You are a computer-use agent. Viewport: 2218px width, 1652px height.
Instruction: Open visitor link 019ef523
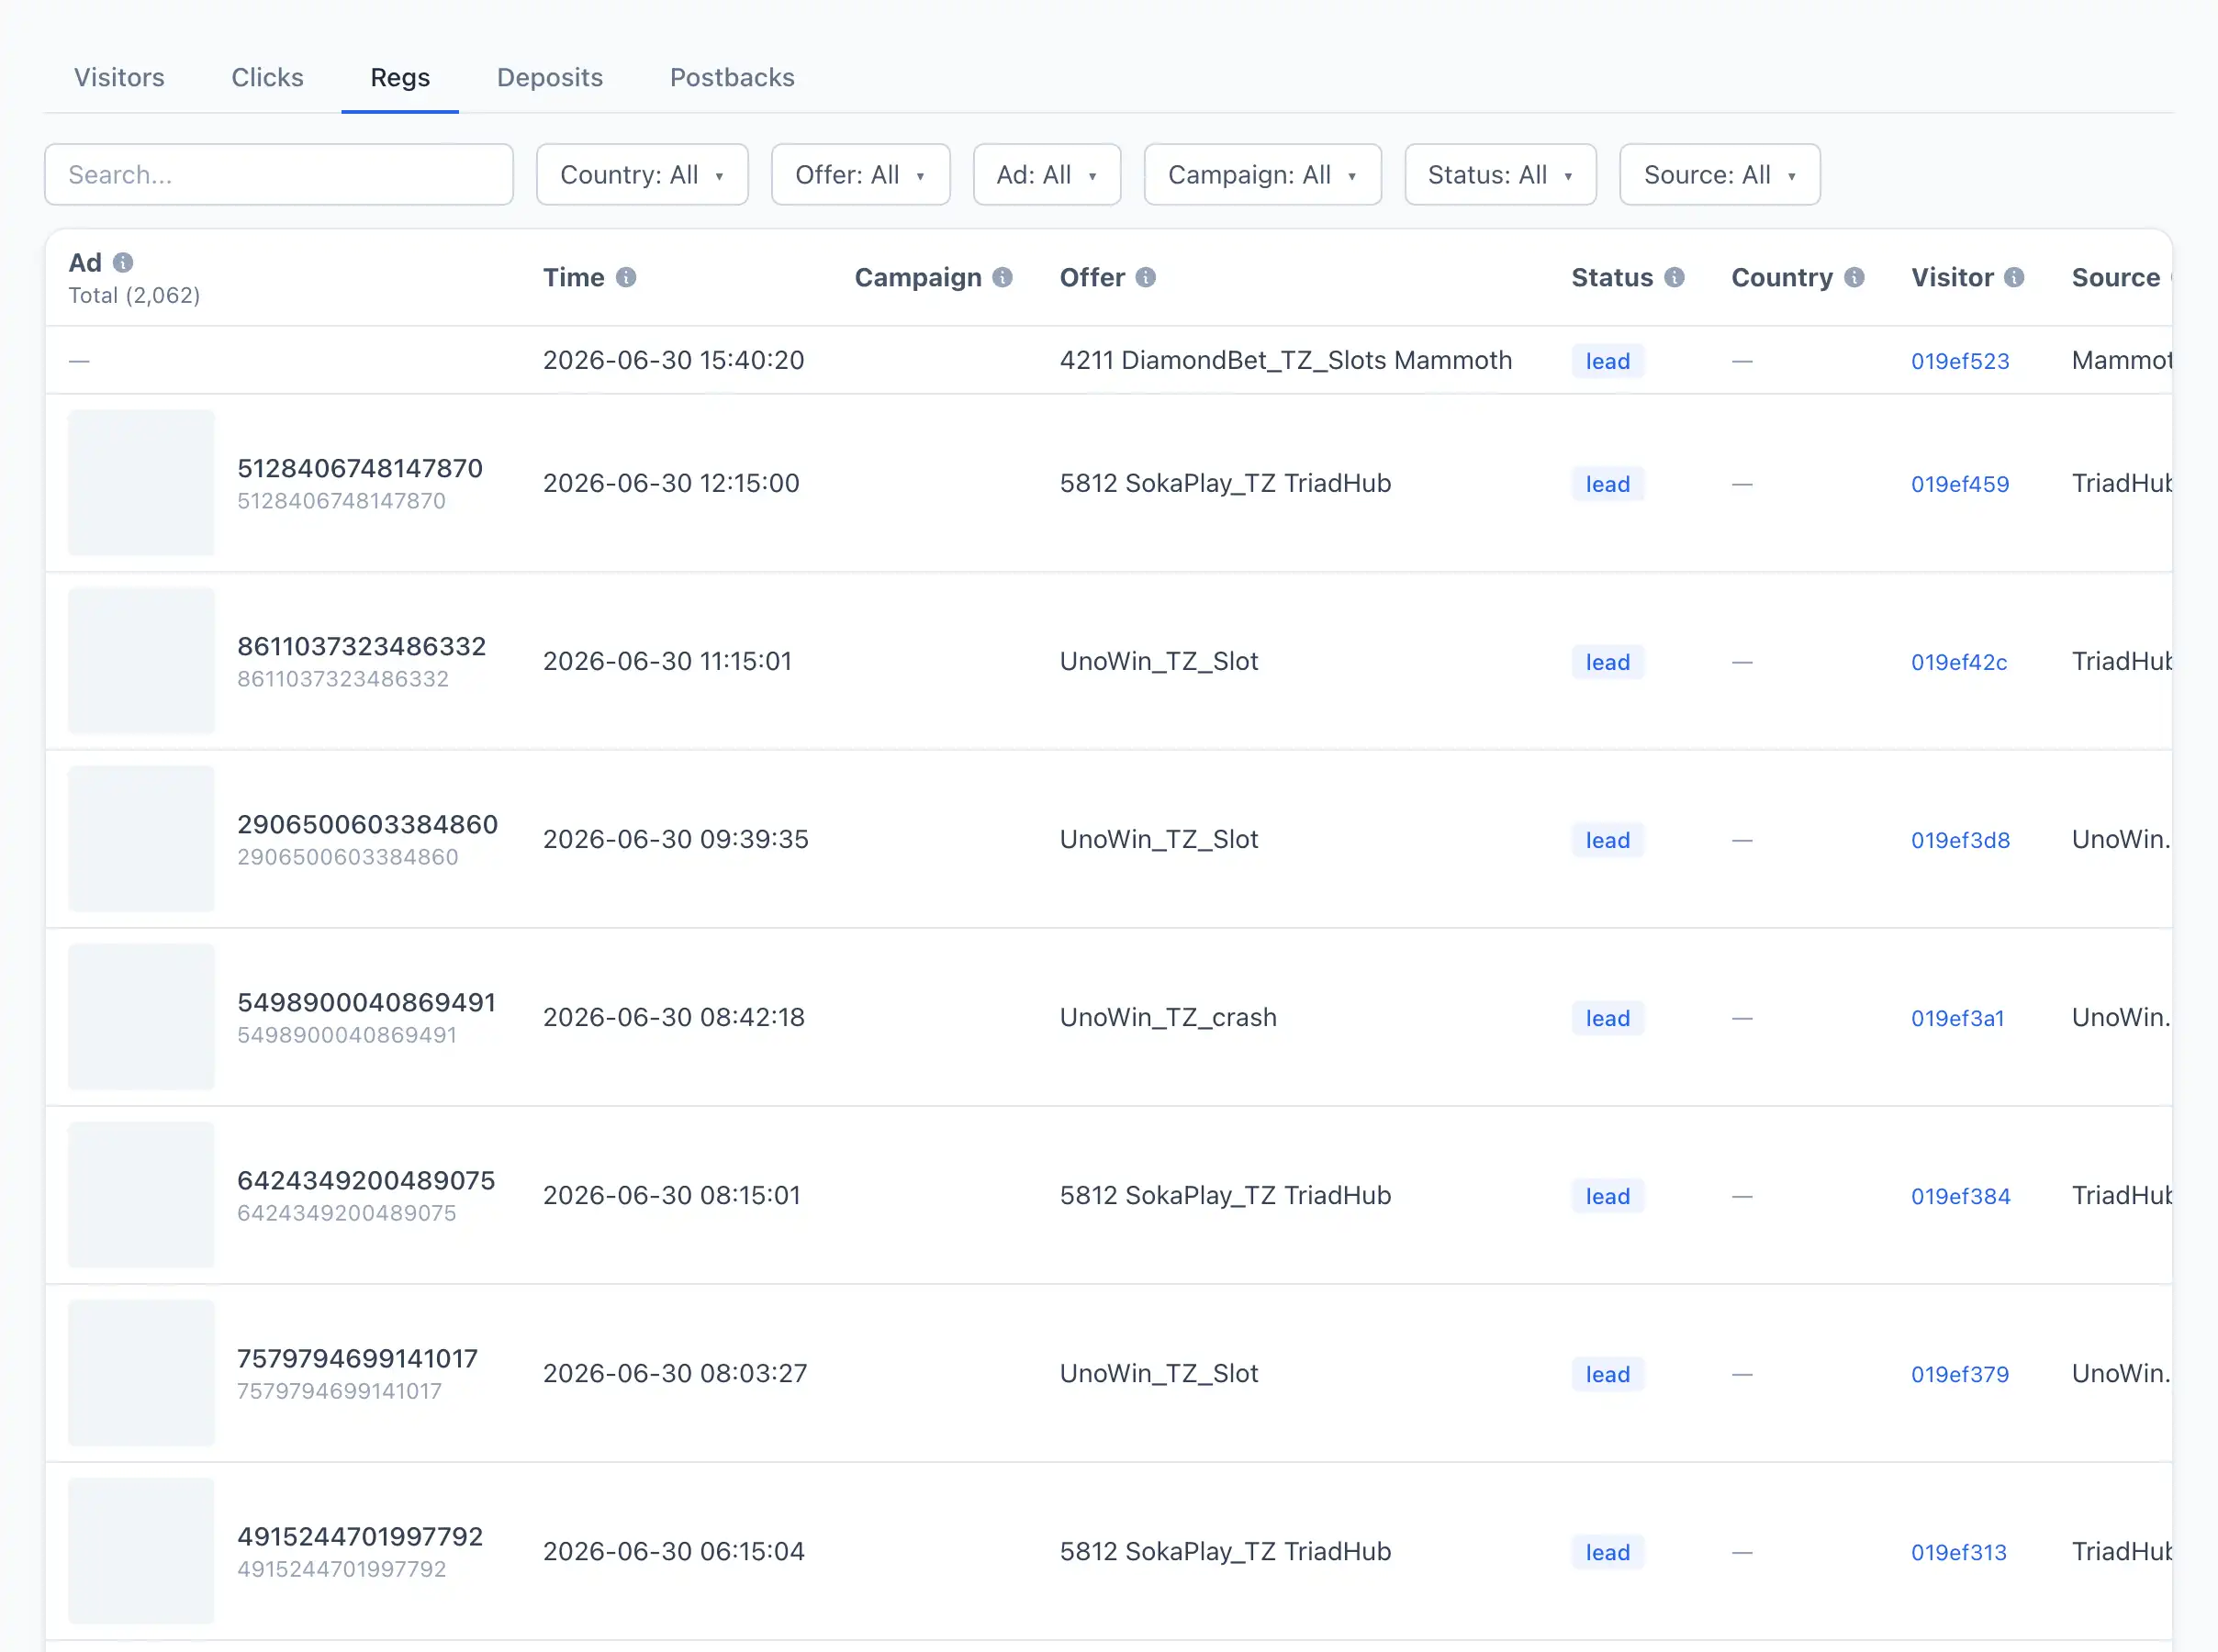click(x=1960, y=361)
